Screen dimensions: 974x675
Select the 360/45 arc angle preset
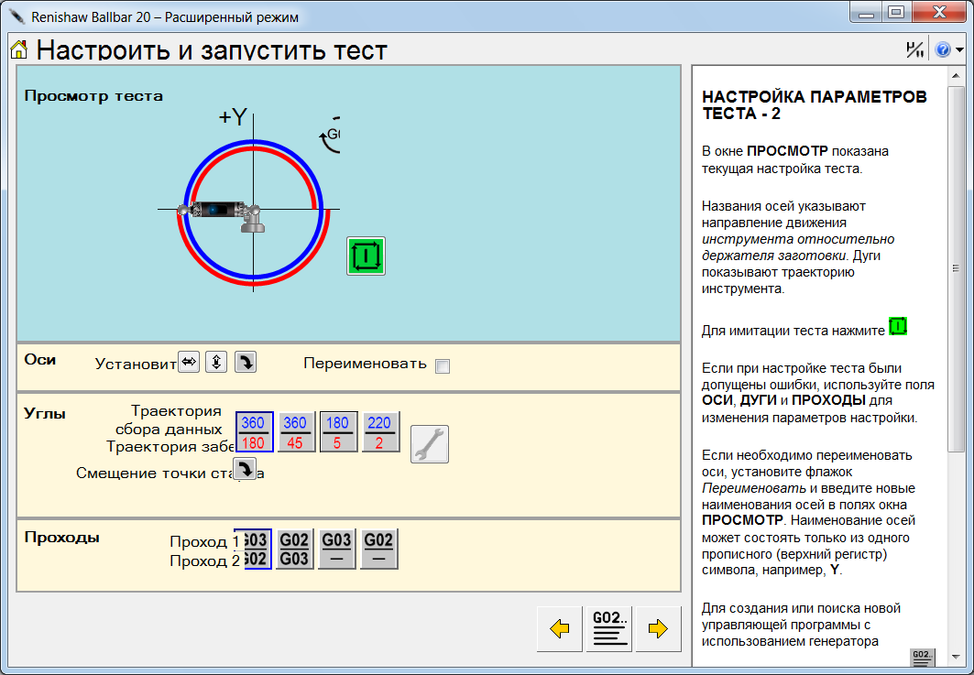(x=296, y=432)
